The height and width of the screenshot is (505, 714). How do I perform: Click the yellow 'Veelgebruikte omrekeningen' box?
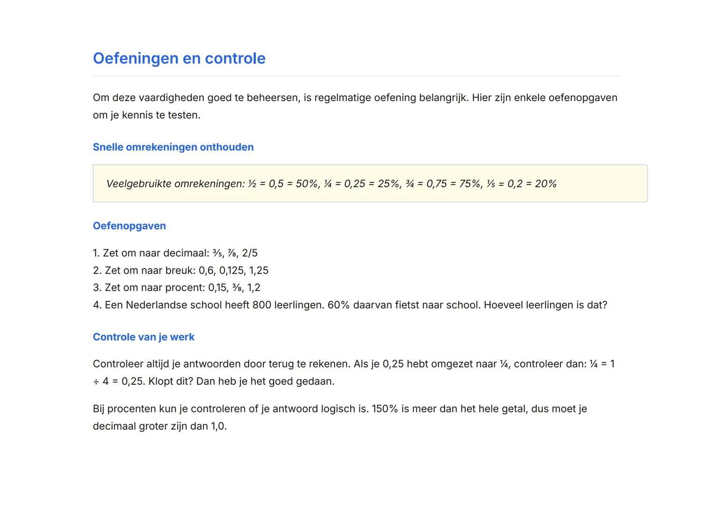[x=370, y=183]
